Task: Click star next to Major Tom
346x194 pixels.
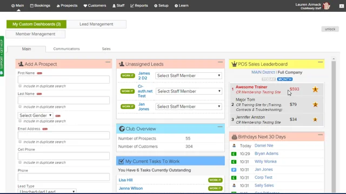Action: [x=315, y=105]
